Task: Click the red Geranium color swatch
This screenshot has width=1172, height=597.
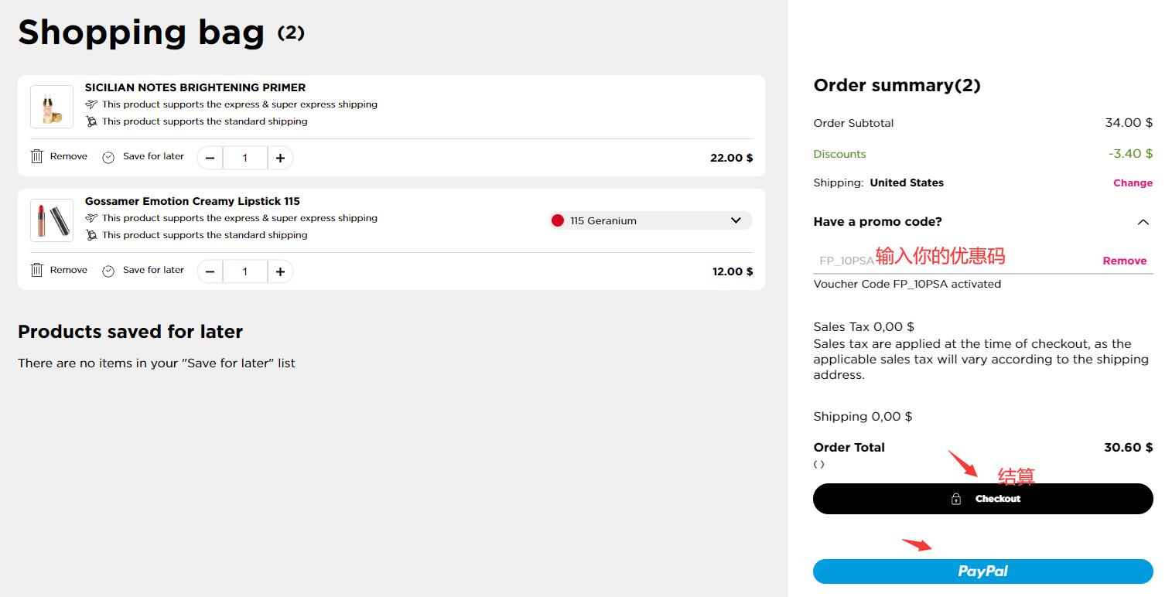Action: (x=557, y=220)
